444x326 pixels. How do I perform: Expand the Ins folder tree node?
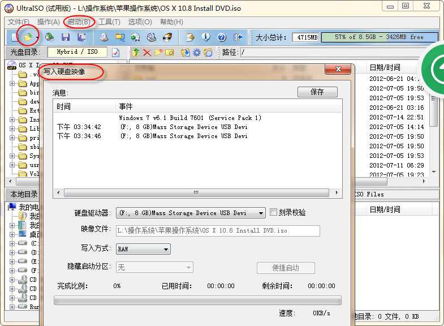pos(12,120)
